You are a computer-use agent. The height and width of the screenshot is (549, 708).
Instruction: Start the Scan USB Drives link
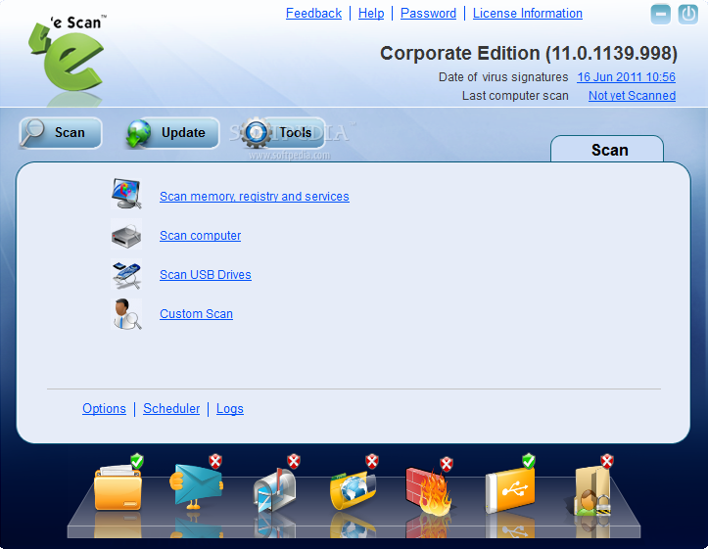(206, 275)
